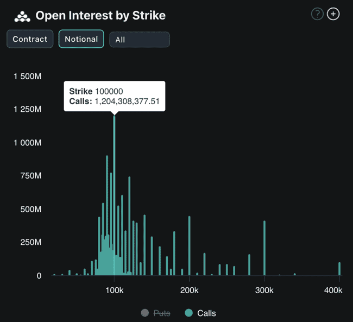Click the gray Puts legend dot

[144, 313]
